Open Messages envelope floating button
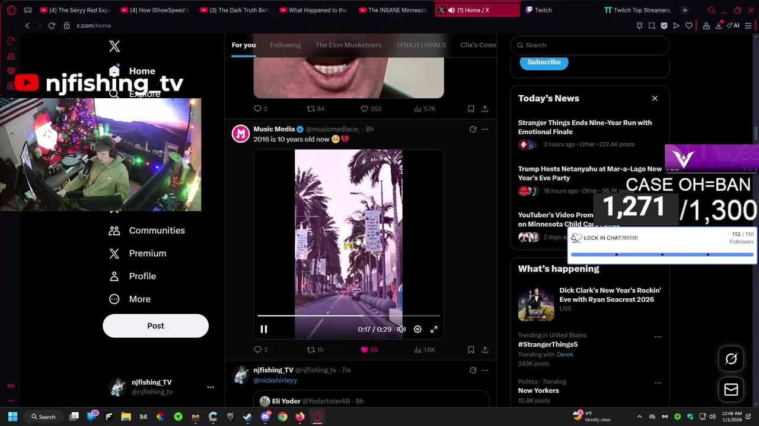The height and width of the screenshot is (426, 759). tap(731, 389)
